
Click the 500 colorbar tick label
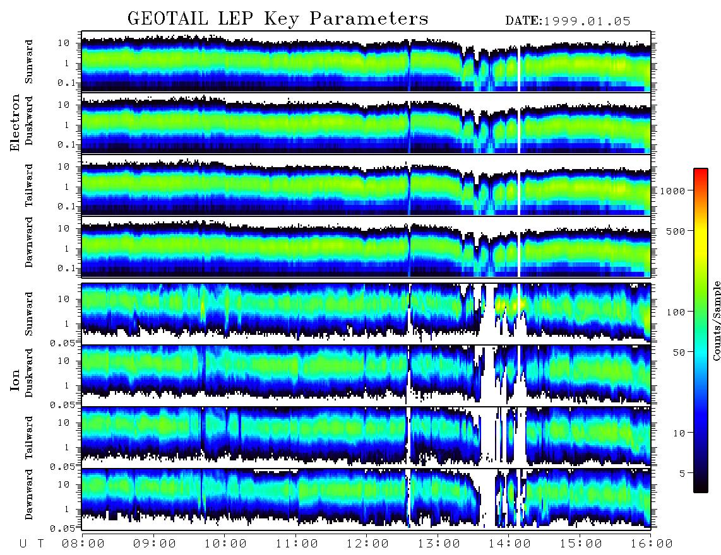[676, 231]
